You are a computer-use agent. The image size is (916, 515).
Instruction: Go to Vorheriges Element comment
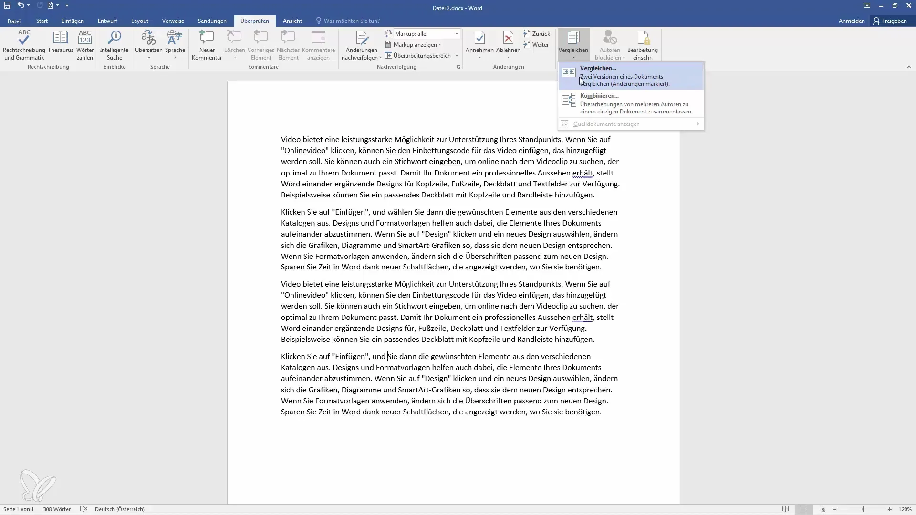261,45
